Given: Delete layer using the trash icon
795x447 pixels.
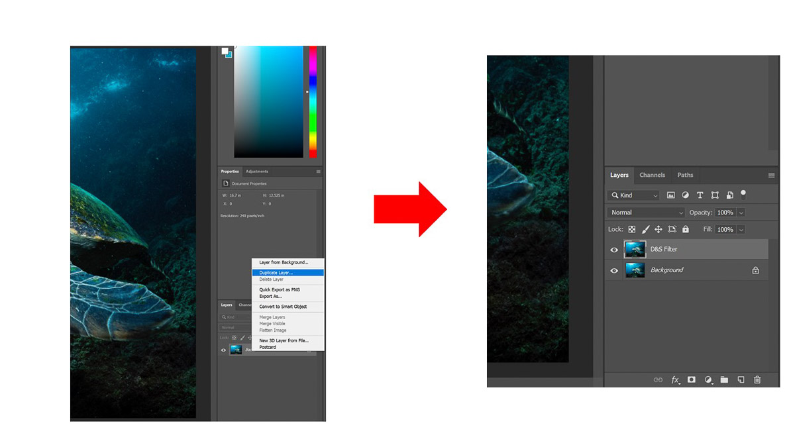Looking at the screenshot, I should (x=757, y=380).
